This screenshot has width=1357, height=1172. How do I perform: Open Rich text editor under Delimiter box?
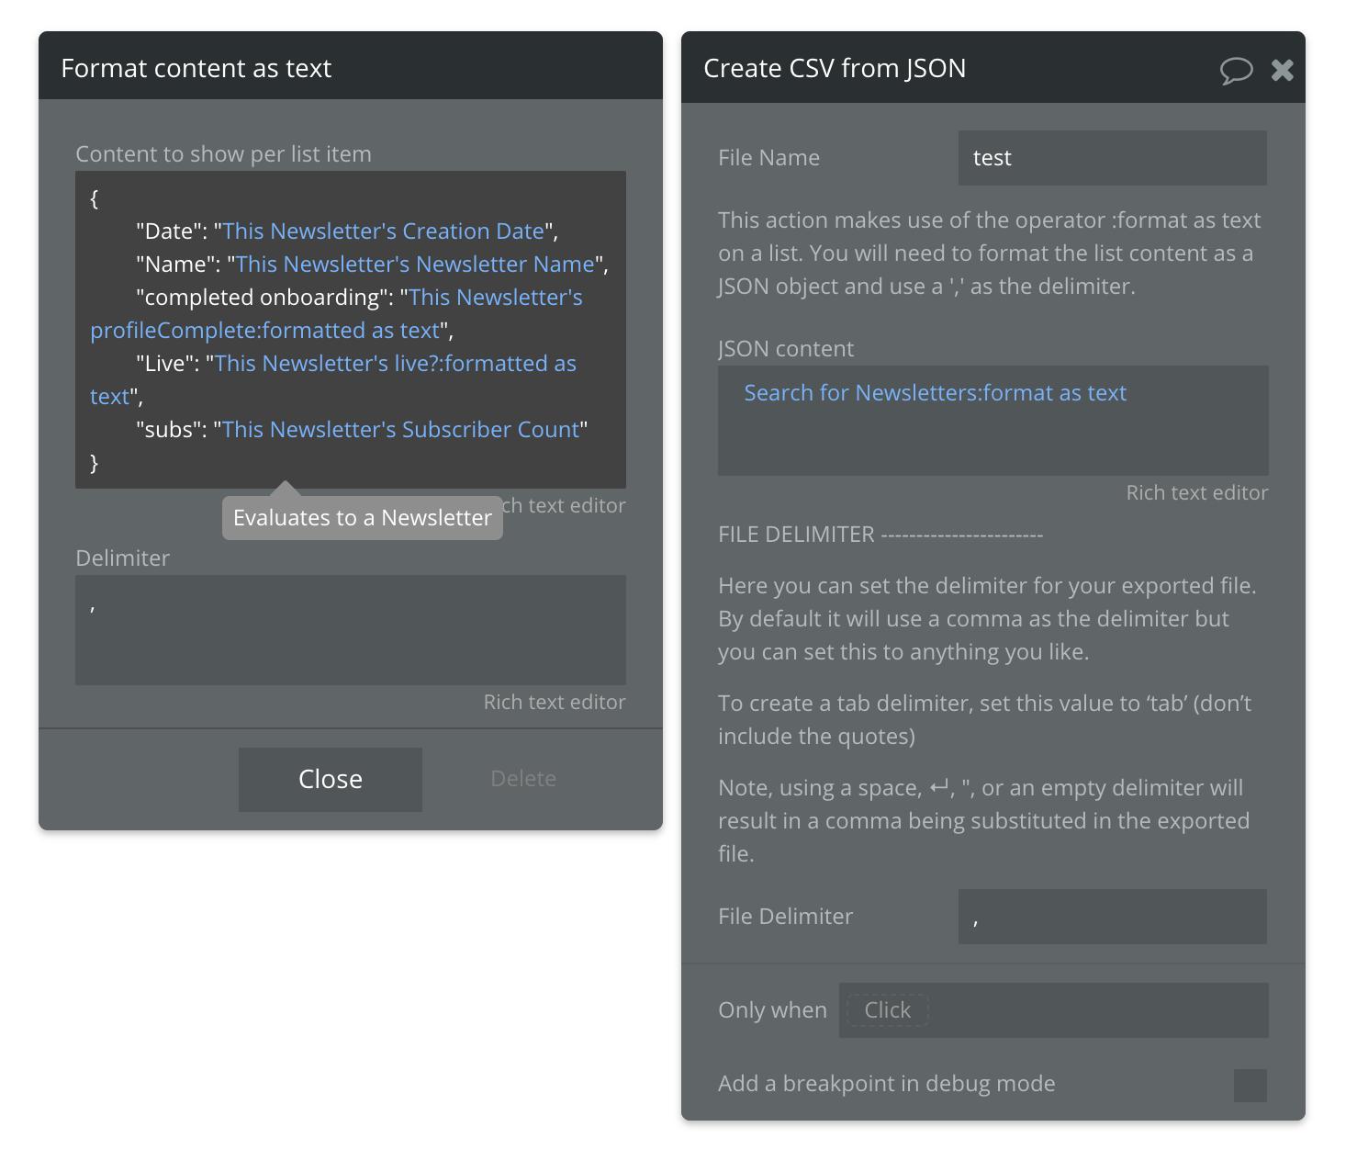tap(554, 703)
